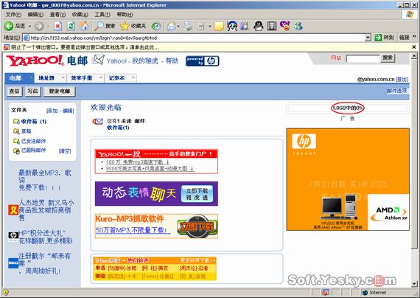420x298 pixels.
Task: Close the popup blocker information bar
Action: [414, 47]
